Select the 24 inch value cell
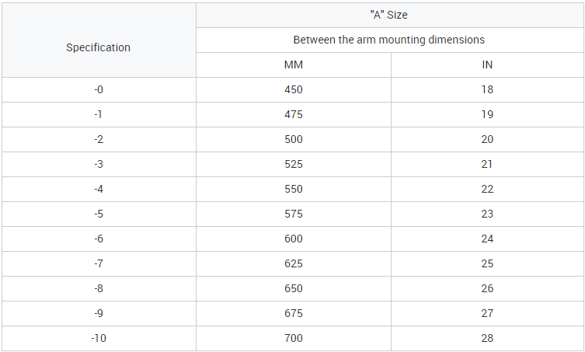 coord(487,239)
